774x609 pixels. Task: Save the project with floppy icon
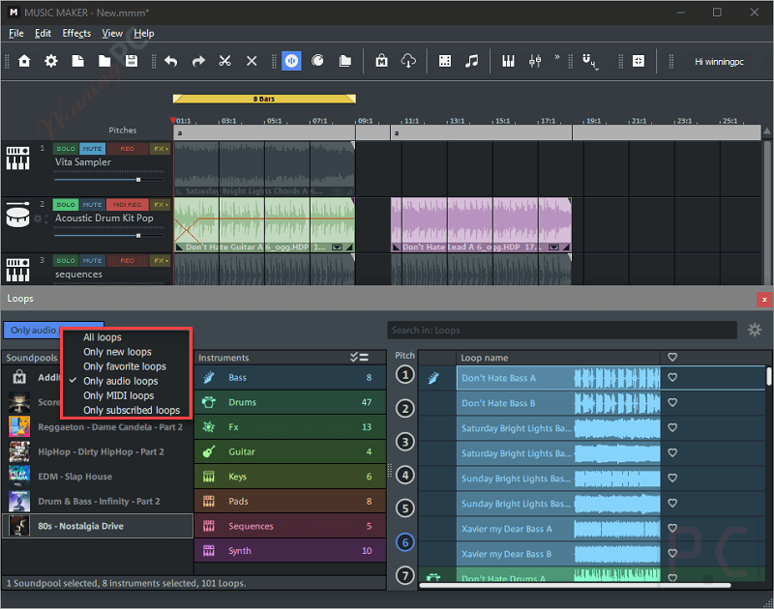point(132,61)
